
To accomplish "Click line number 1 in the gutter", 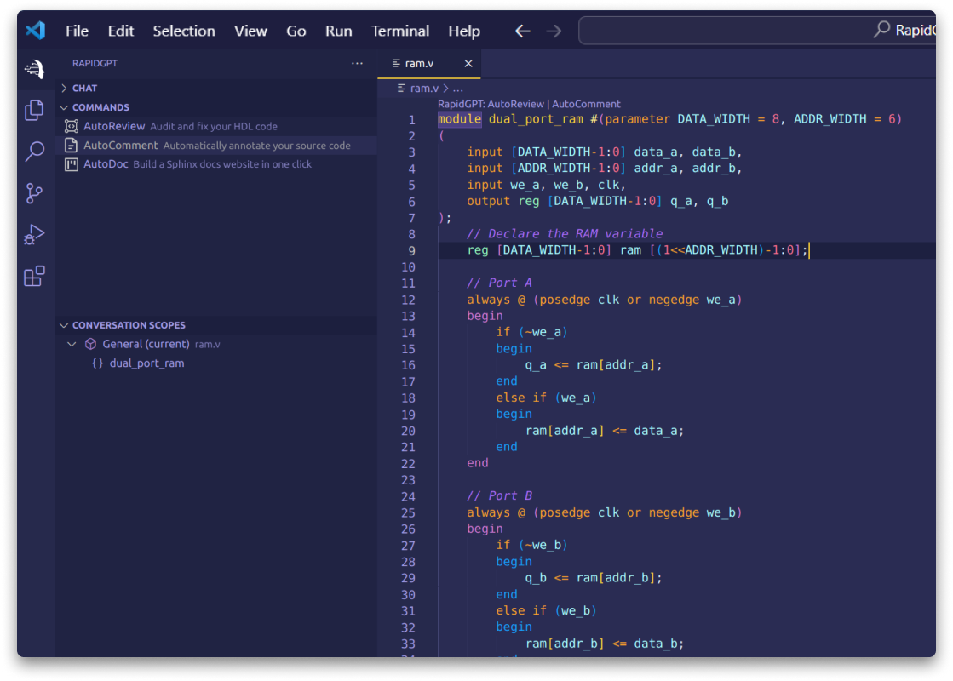I will pos(411,120).
